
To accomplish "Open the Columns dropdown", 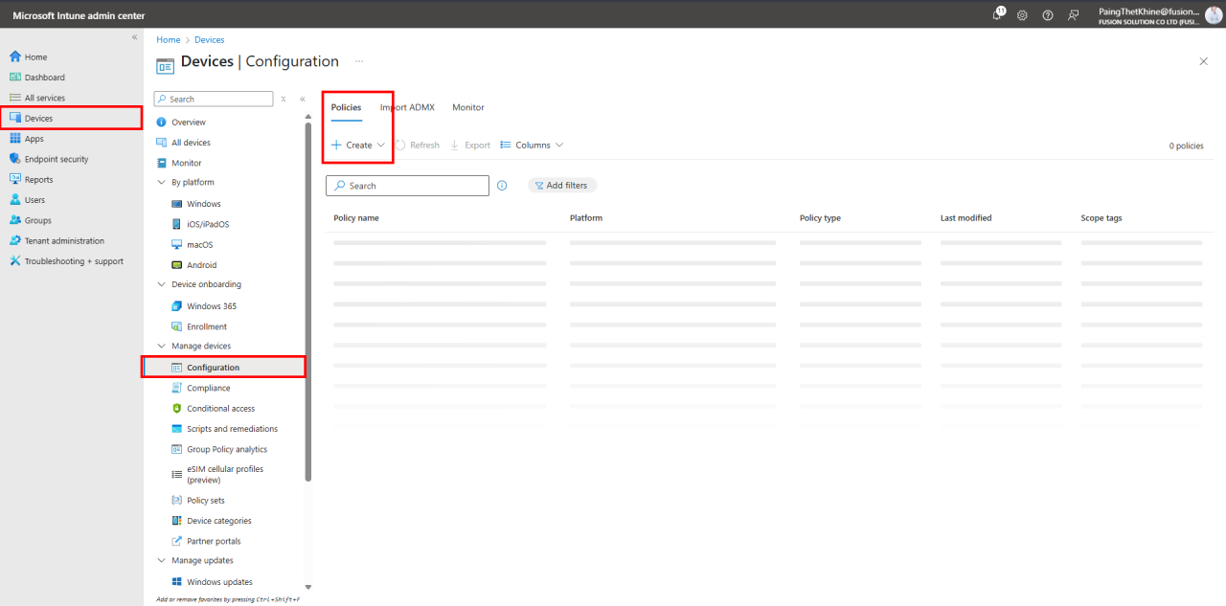I will 532,146.
